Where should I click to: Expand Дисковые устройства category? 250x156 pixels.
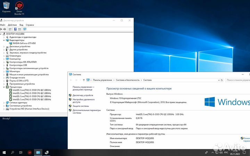4,46
